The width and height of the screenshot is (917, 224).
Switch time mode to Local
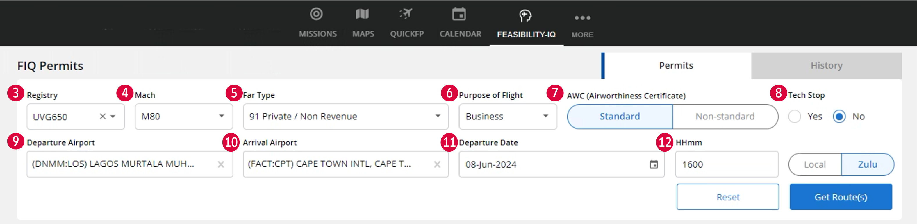click(x=815, y=164)
